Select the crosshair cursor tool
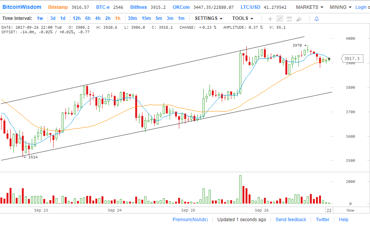 click(270, 18)
